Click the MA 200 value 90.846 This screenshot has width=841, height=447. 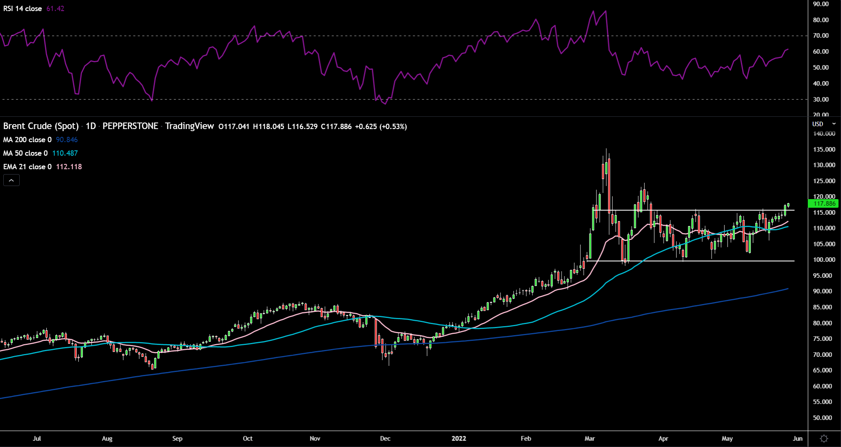pyautogui.click(x=67, y=140)
